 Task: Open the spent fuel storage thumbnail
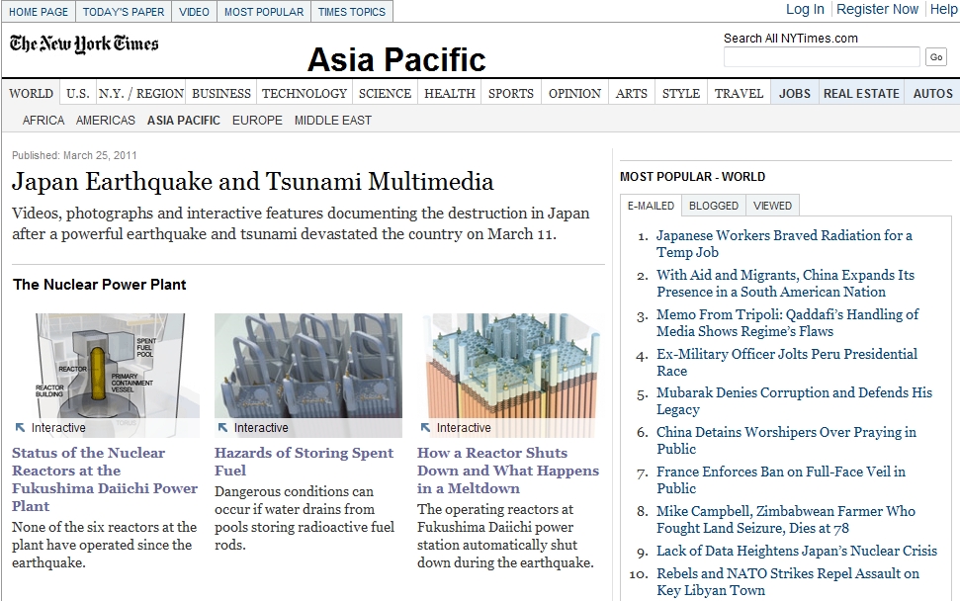pyautogui.click(x=307, y=366)
